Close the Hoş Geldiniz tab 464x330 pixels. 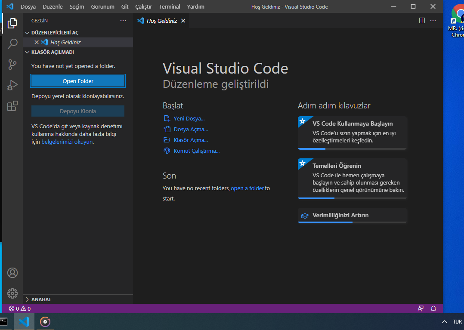click(x=183, y=21)
